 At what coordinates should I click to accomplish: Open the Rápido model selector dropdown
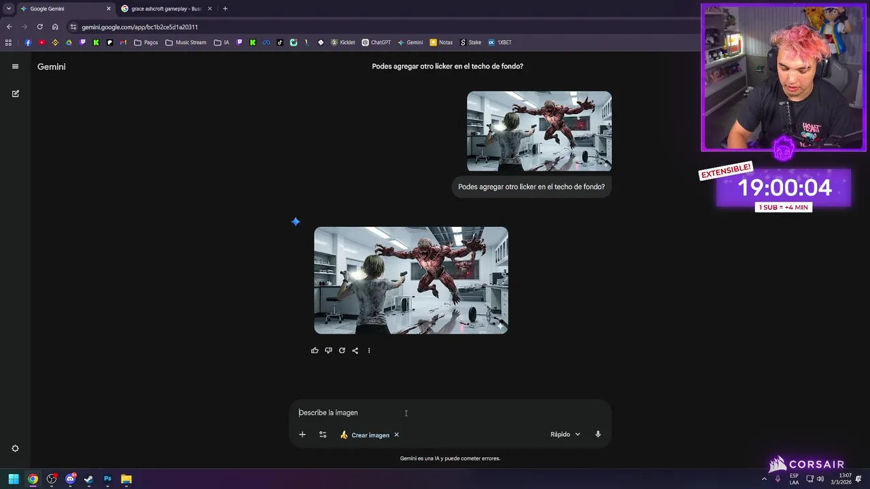(x=565, y=434)
